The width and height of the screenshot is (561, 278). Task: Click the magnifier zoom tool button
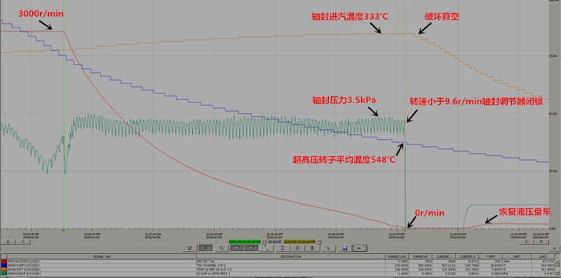click(222, 249)
